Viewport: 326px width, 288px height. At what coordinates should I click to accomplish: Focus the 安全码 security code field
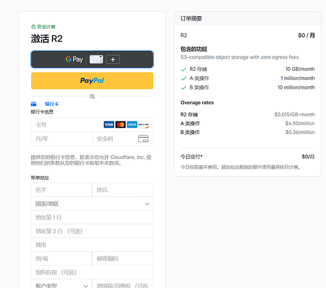[123, 139]
